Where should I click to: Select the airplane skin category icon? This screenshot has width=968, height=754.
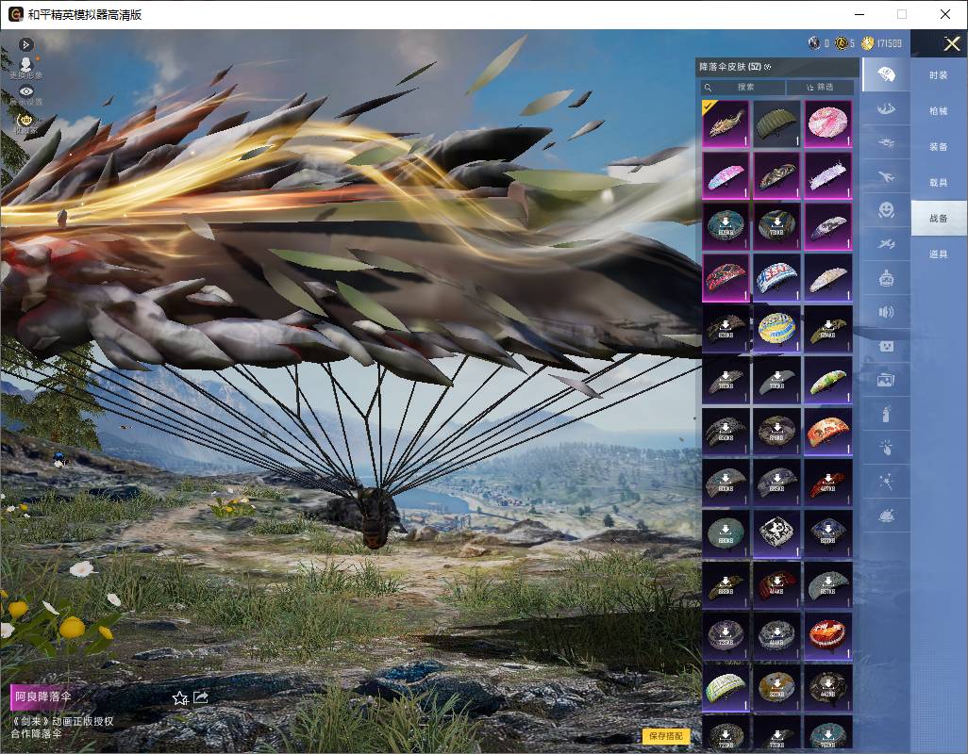click(886, 177)
